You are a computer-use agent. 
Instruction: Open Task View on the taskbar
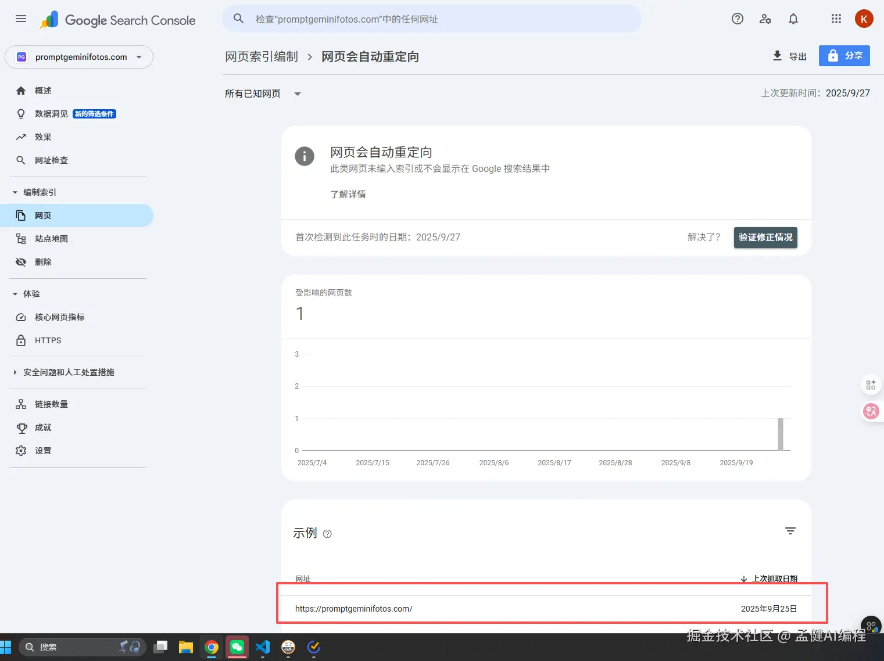[x=161, y=647]
